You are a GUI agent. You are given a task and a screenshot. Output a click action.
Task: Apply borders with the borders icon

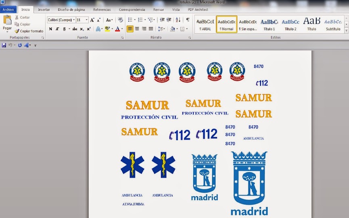[182, 29]
